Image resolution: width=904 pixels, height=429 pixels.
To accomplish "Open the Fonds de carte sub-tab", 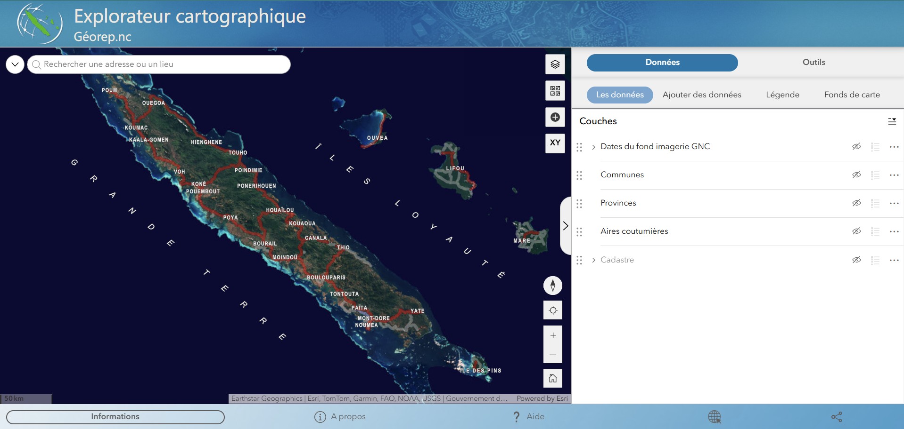I will pyautogui.click(x=852, y=95).
